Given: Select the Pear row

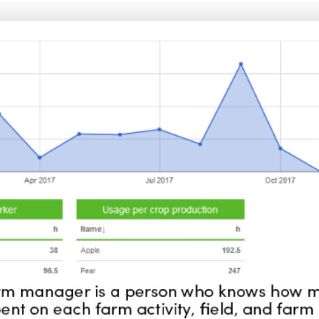Looking at the screenshot, I should pos(161,270).
